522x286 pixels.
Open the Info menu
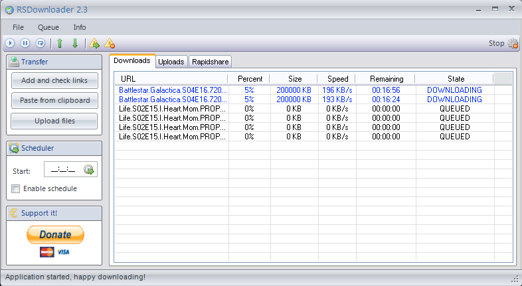[x=80, y=27]
